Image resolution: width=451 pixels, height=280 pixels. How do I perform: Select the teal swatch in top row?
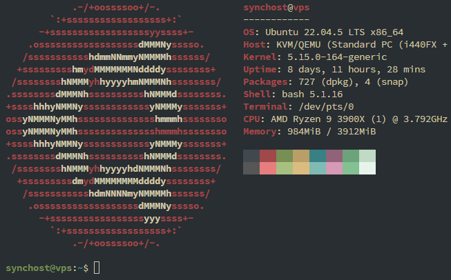318,156
